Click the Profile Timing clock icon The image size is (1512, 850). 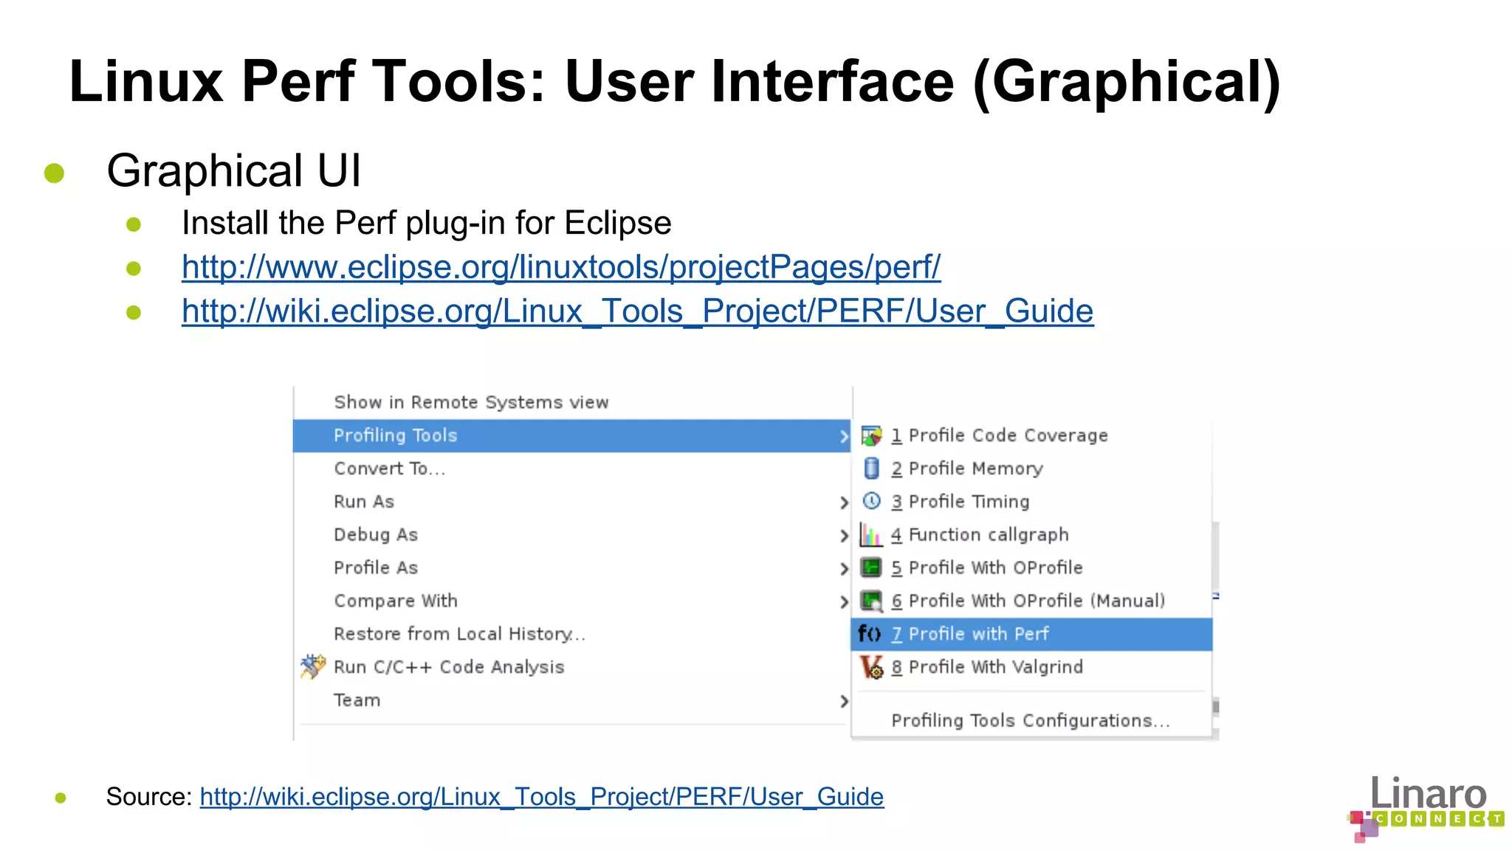click(871, 501)
